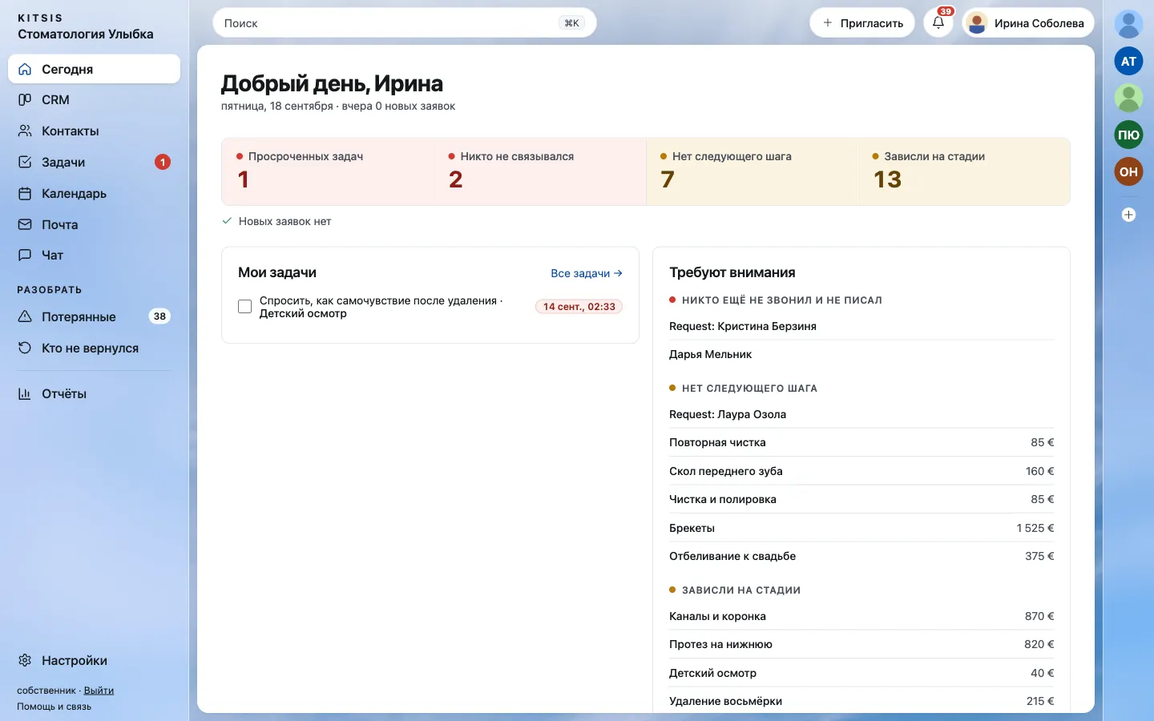Click the Настройки gear icon

tap(25, 660)
